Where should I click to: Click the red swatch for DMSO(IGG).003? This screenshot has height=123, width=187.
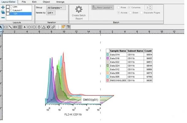(x=108, y=81)
